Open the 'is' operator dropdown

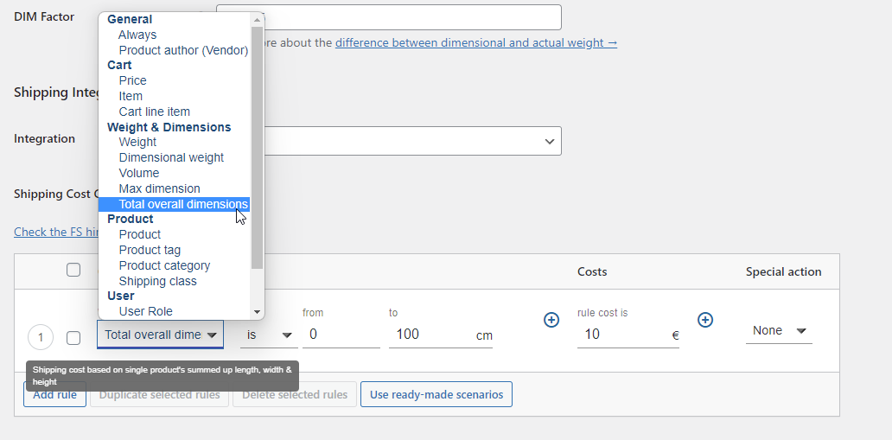pyautogui.click(x=269, y=335)
